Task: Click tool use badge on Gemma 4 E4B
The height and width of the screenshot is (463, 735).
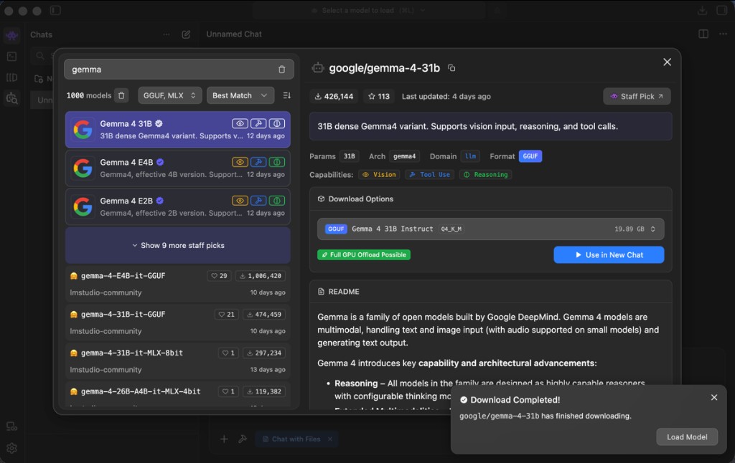Action: [258, 162]
